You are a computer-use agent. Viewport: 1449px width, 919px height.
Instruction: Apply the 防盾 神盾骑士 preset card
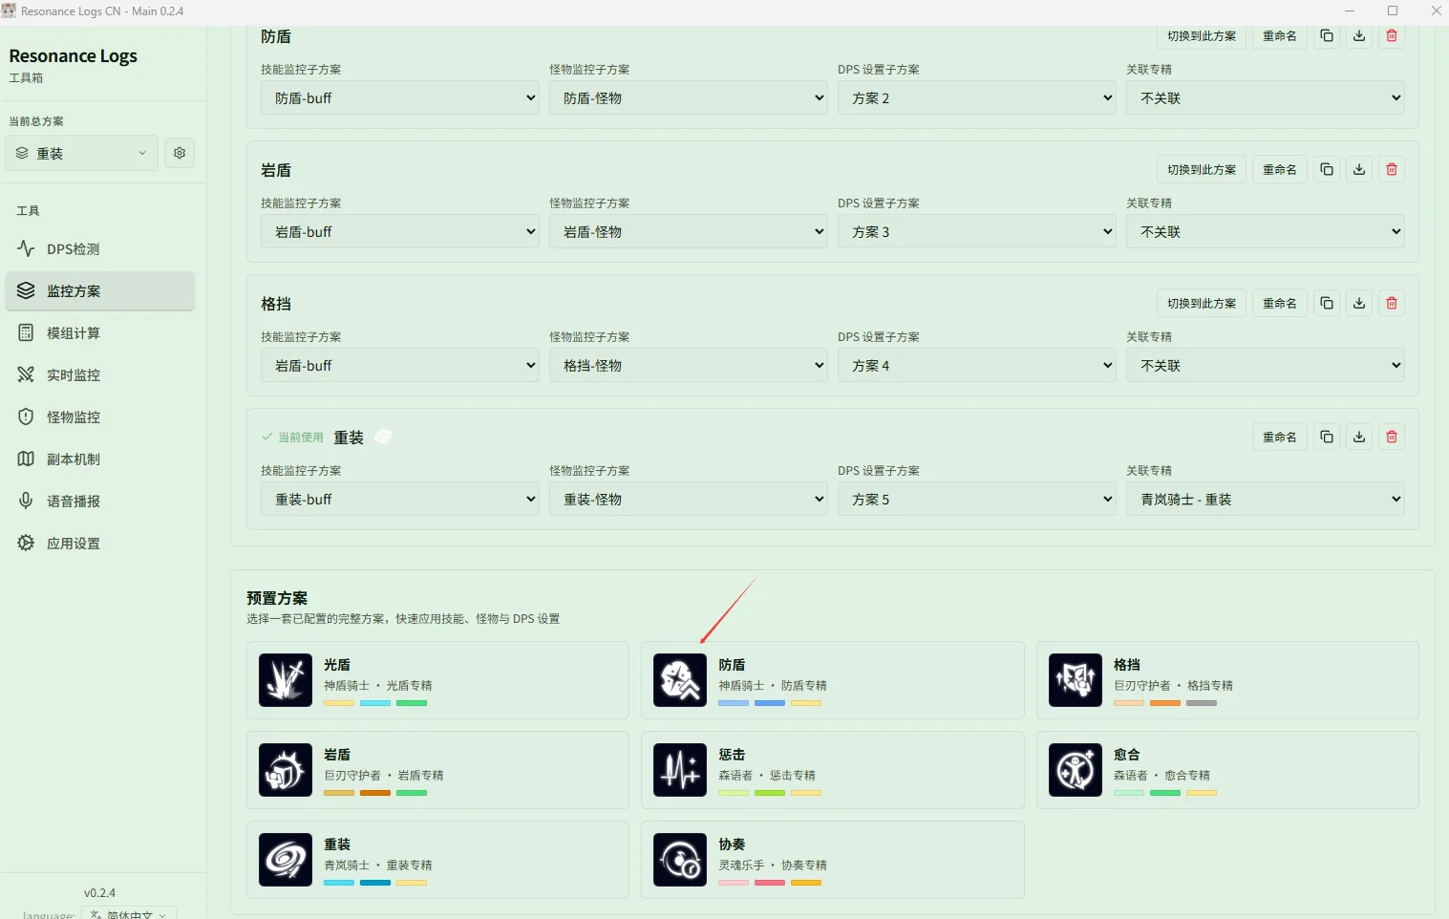(833, 680)
